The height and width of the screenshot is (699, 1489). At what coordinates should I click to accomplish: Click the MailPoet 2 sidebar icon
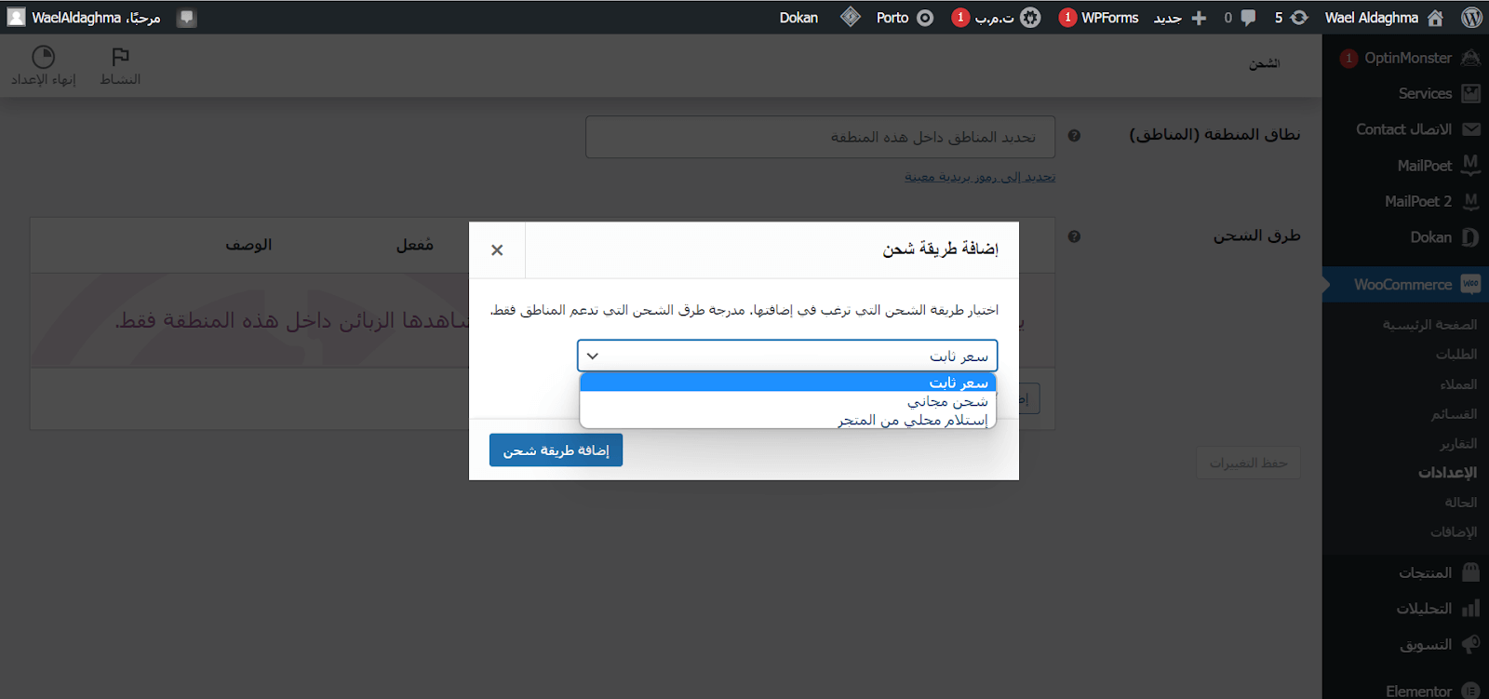[x=1470, y=201]
